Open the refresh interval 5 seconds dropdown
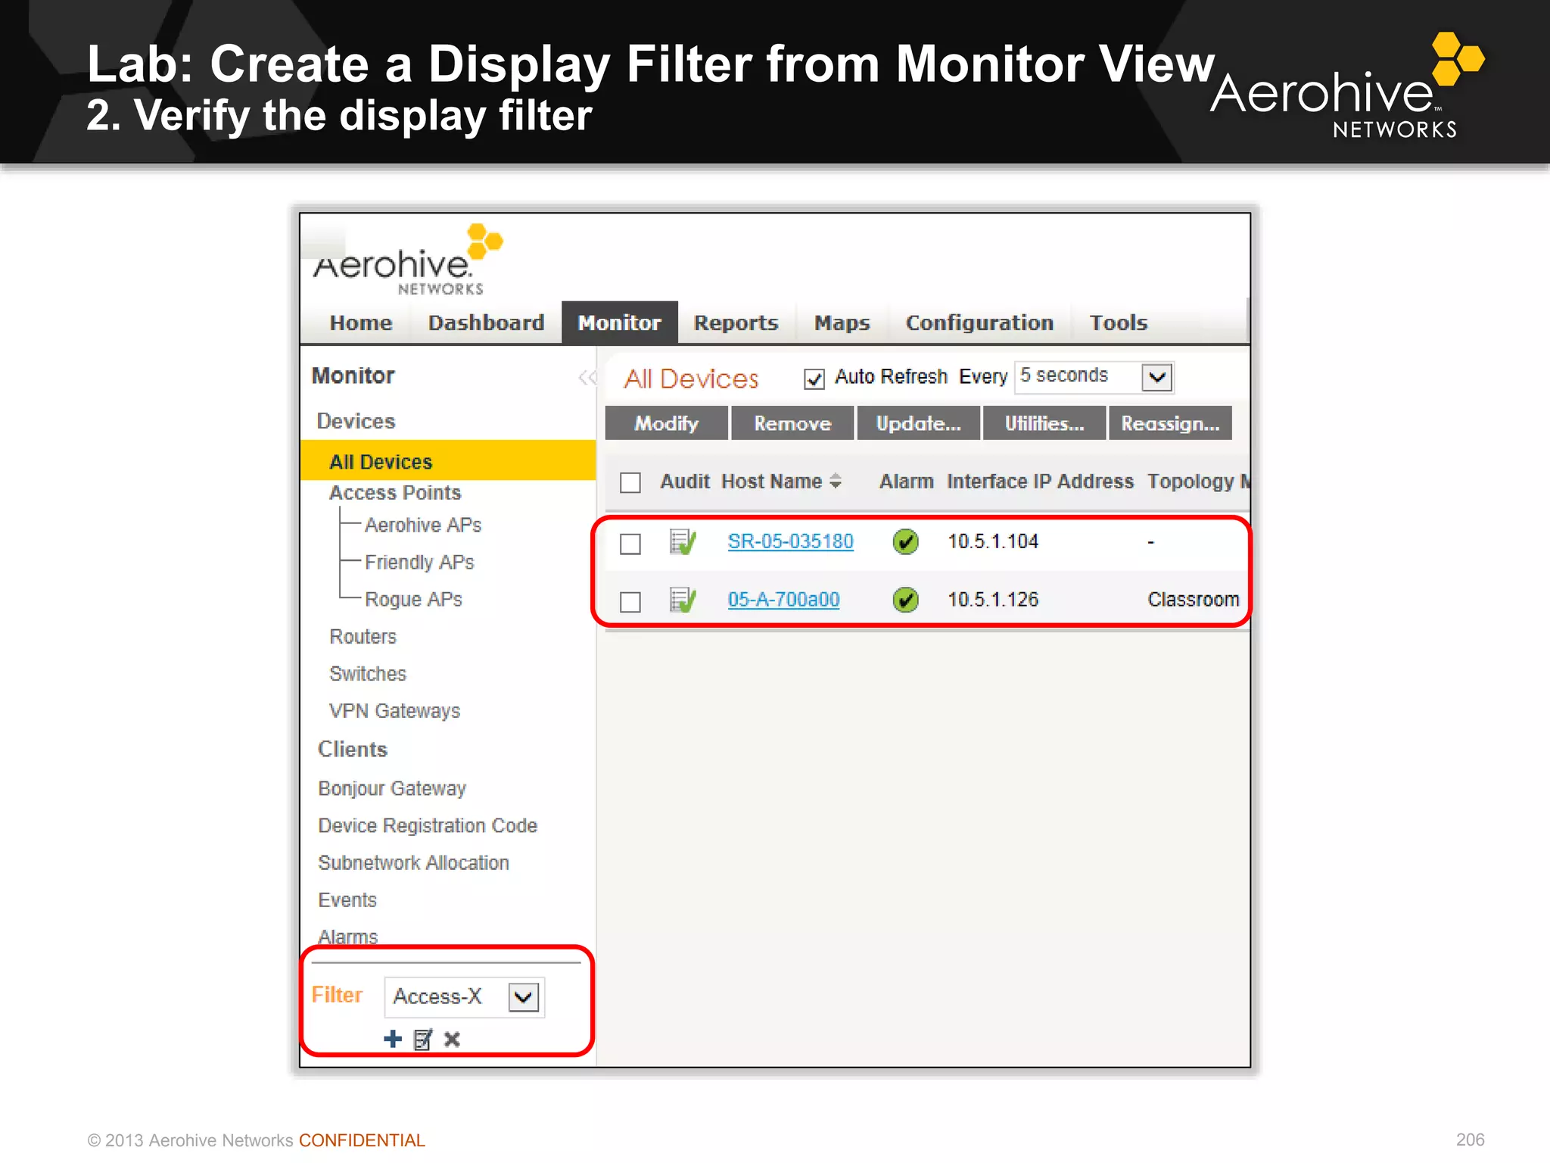 (1094, 377)
